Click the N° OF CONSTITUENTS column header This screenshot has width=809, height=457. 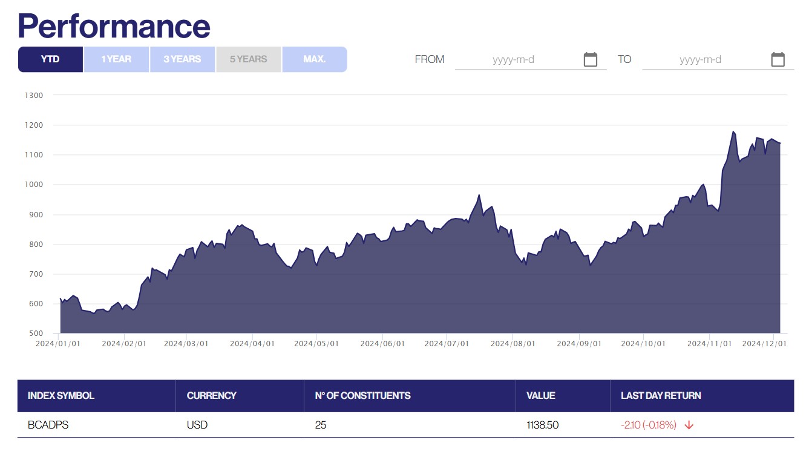pyautogui.click(x=362, y=396)
